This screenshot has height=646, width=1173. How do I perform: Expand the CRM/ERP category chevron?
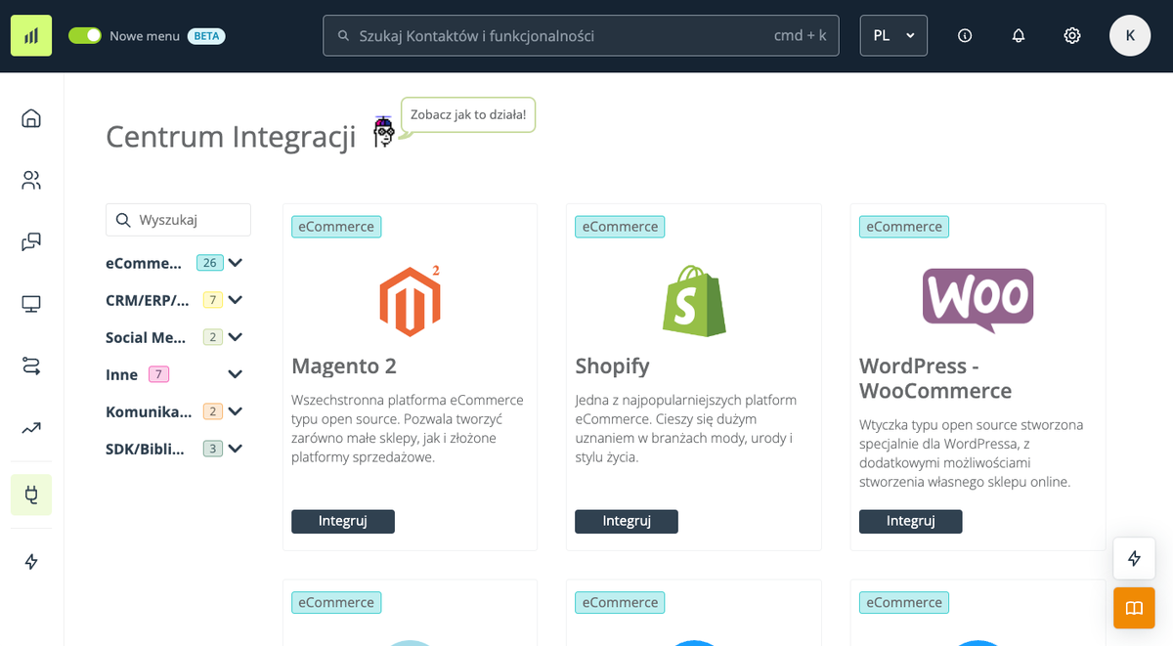[x=235, y=300]
